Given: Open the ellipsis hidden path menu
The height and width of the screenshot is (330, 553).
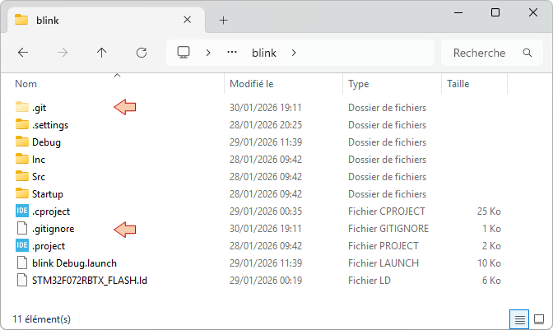Looking at the screenshot, I should pos(232,53).
